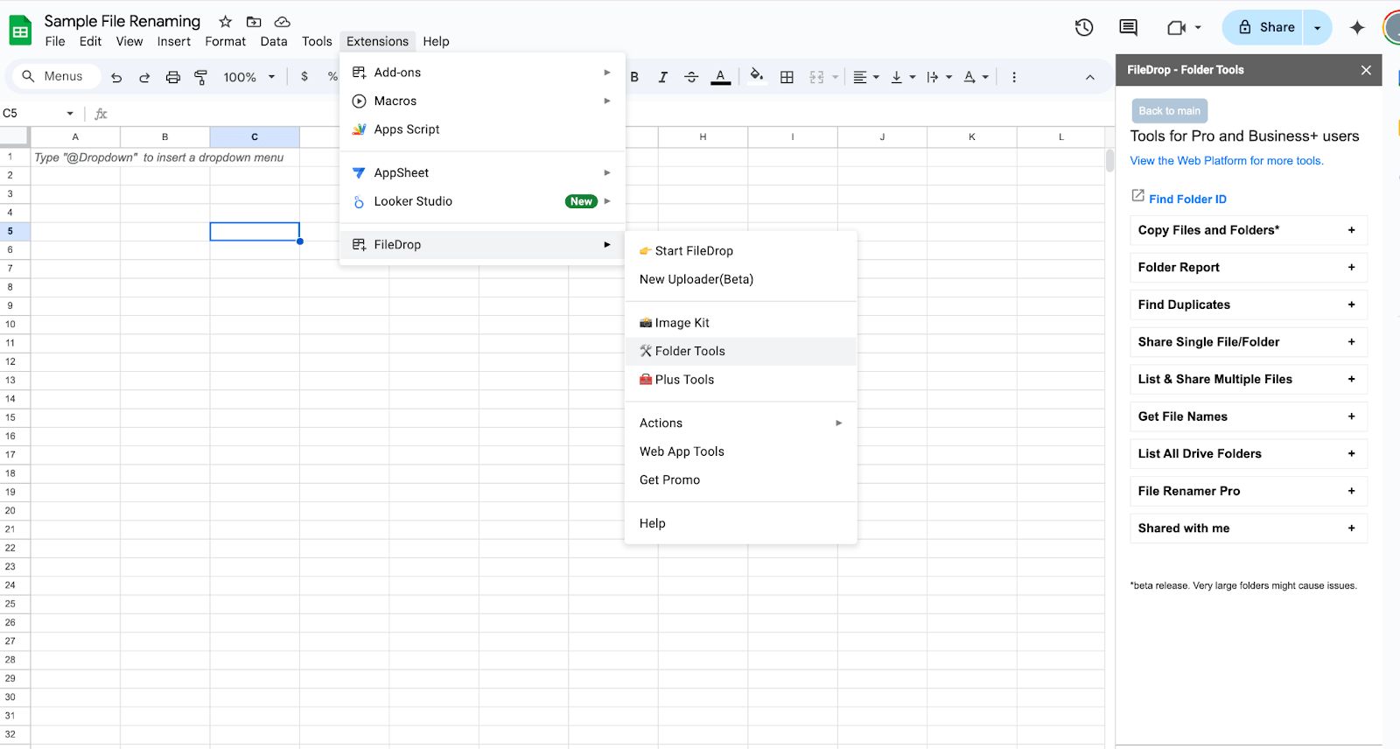Collapse the menus with the up chevron
The height and width of the screenshot is (749, 1400).
click(x=1090, y=77)
